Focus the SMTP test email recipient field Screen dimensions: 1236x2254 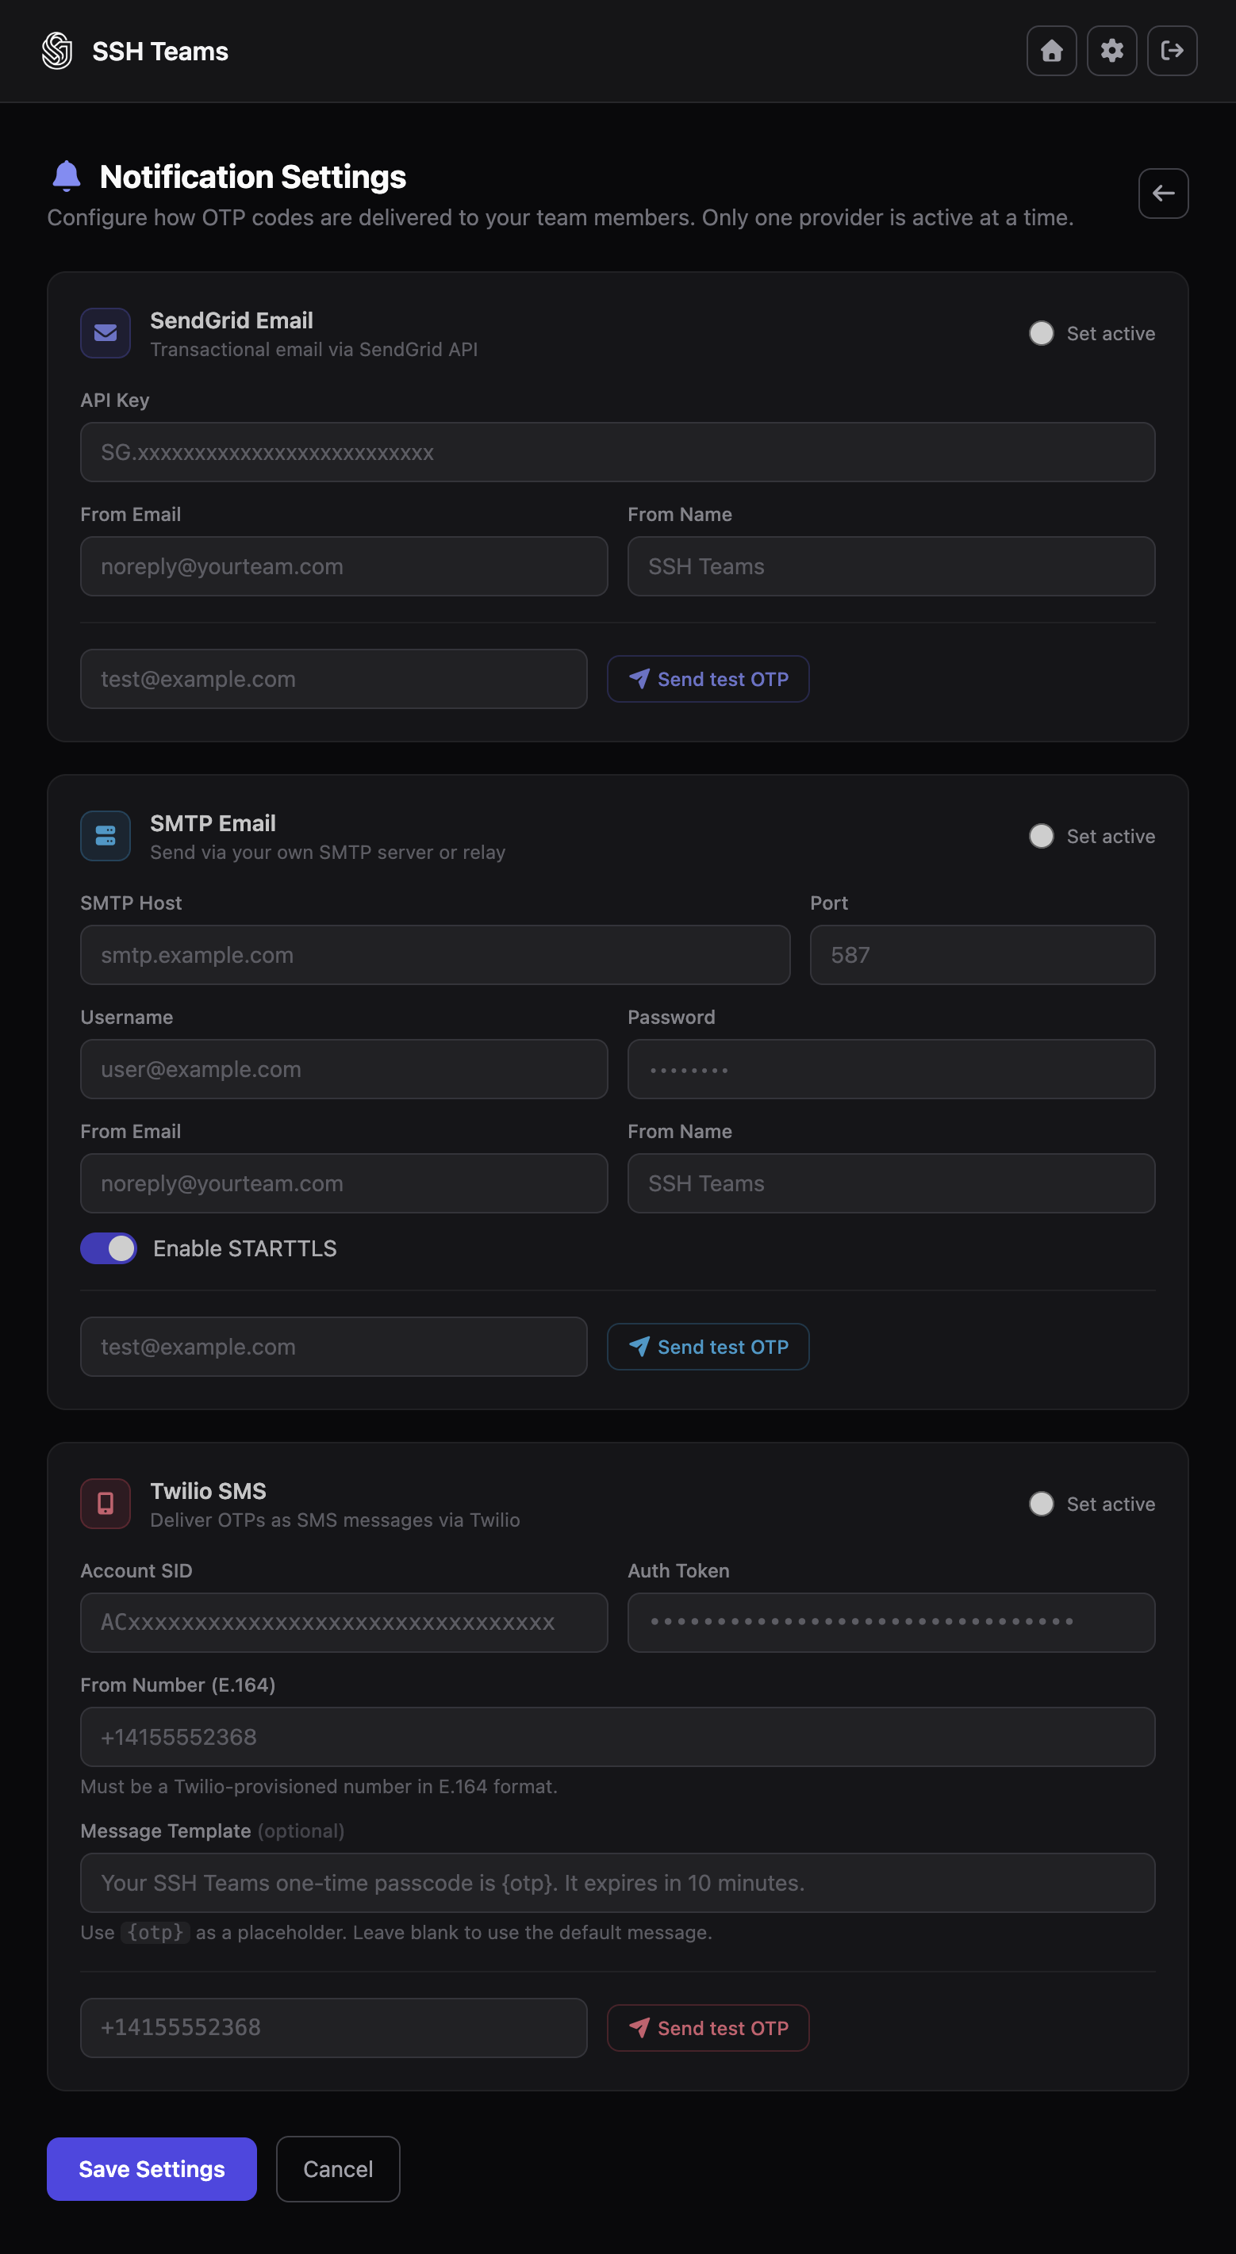(333, 1347)
